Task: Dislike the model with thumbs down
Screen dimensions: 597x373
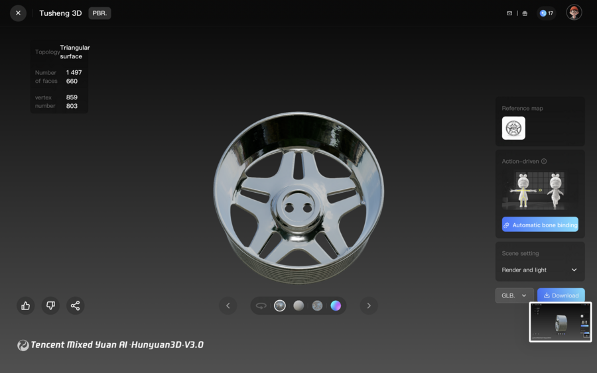Action: coord(50,305)
